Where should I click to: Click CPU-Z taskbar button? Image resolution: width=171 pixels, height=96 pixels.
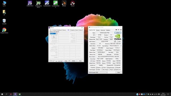click(x=15, y=94)
